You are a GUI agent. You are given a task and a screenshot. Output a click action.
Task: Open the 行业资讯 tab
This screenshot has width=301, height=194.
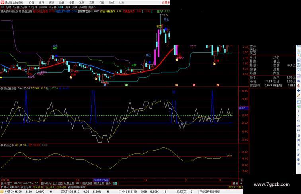pos(49,187)
